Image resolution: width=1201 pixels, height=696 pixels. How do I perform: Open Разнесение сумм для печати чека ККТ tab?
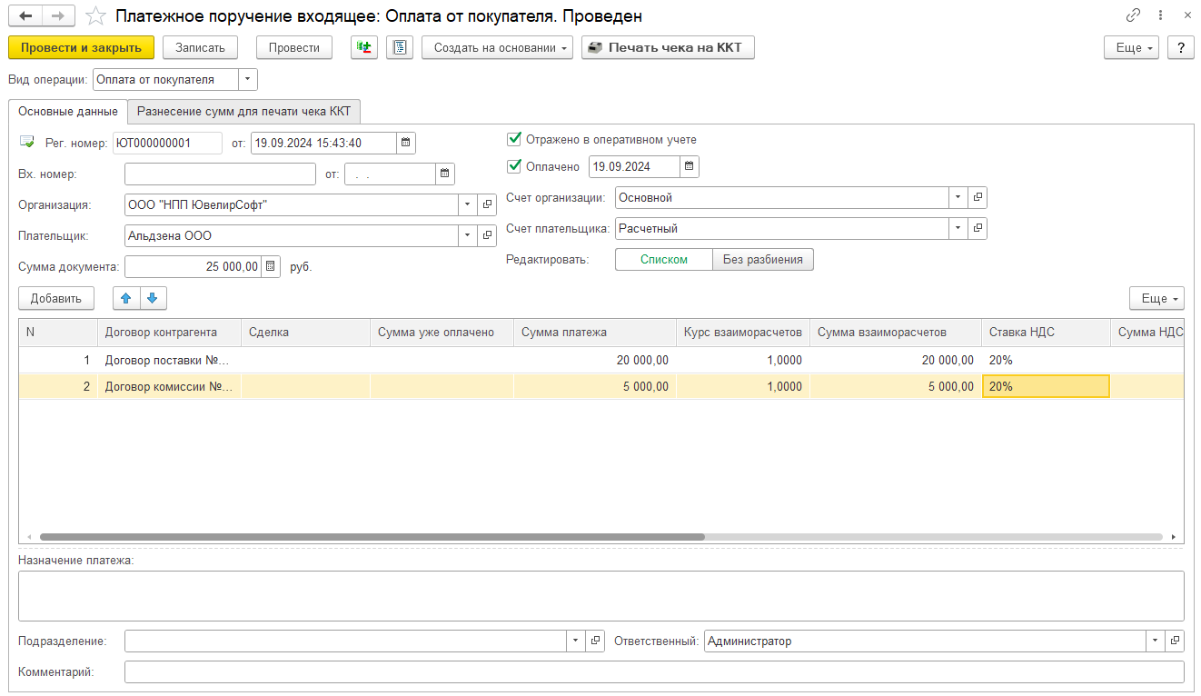pos(243,111)
